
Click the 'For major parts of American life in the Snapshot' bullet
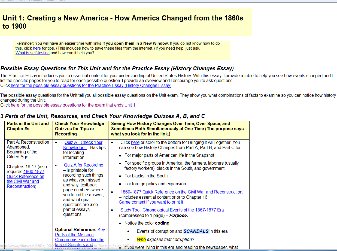pos(169,155)
